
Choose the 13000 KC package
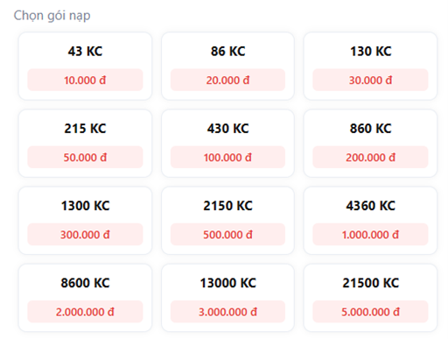[x=227, y=298]
